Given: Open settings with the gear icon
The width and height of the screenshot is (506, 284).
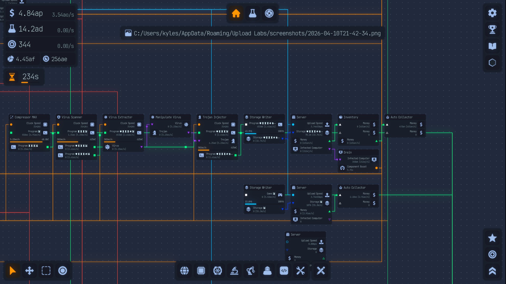Looking at the screenshot, I should pyautogui.click(x=492, y=13).
